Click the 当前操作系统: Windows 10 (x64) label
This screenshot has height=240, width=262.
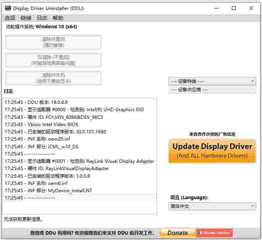41,27
